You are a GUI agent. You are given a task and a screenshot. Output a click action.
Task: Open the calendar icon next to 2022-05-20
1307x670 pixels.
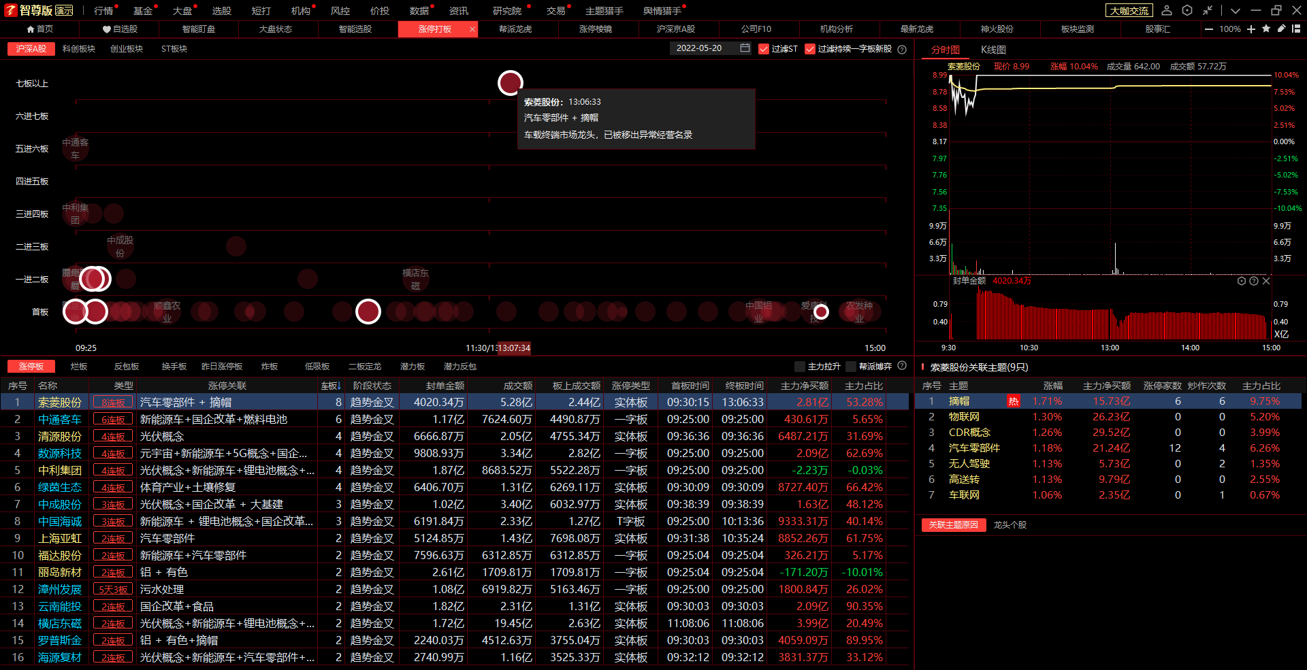pyautogui.click(x=745, y=48)
